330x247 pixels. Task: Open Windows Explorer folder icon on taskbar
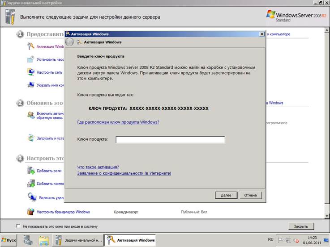[44, 240]
